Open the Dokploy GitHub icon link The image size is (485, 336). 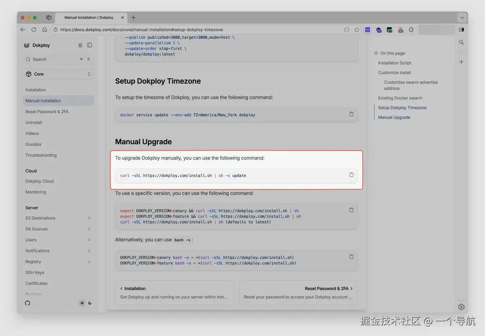point(27,303)
